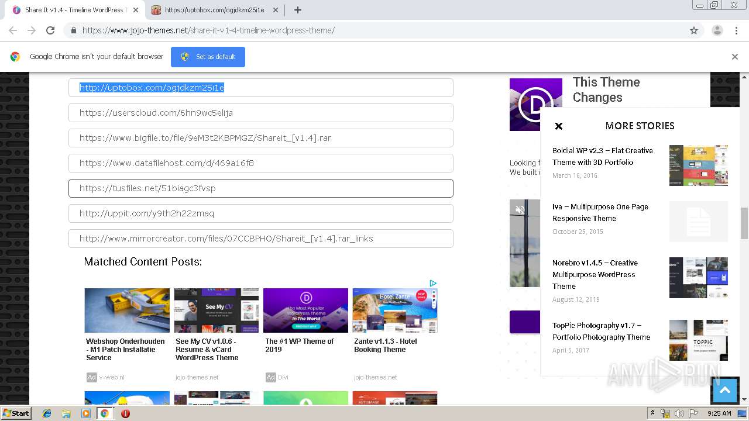Viewport: 749px width, 421px height.
Task: Switch to the uptobox.com tab
Action: point(214,10)
